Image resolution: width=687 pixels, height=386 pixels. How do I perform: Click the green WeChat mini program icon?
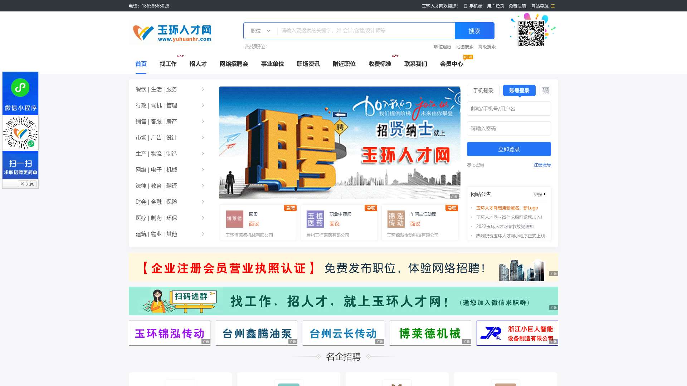pyautogui.click(x=20, y=88)
